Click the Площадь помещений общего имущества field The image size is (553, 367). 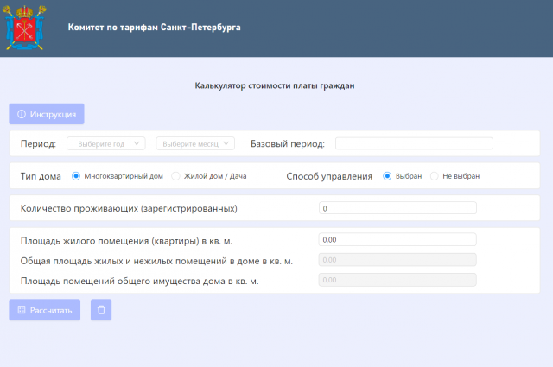[397, 280]
